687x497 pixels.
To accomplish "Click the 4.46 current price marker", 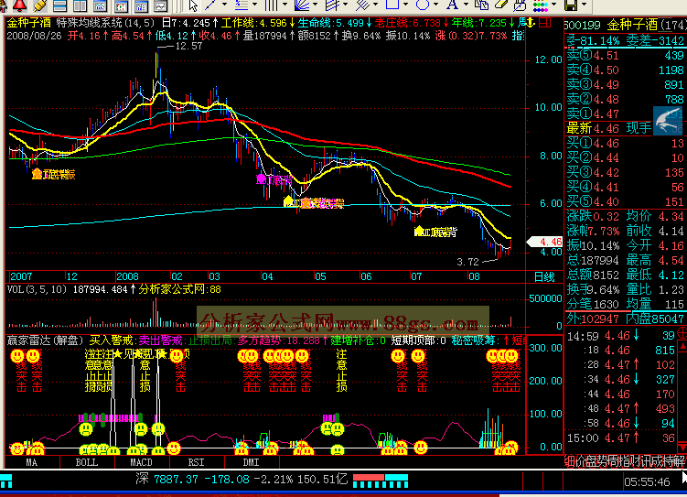I will coord(545,242).
